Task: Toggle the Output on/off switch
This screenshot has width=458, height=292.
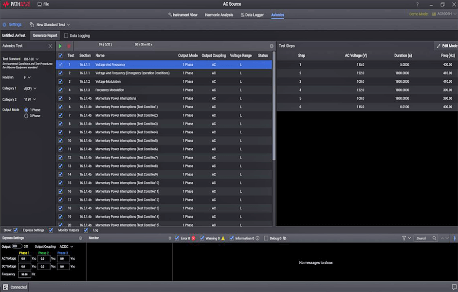Action: click(17, 246)
